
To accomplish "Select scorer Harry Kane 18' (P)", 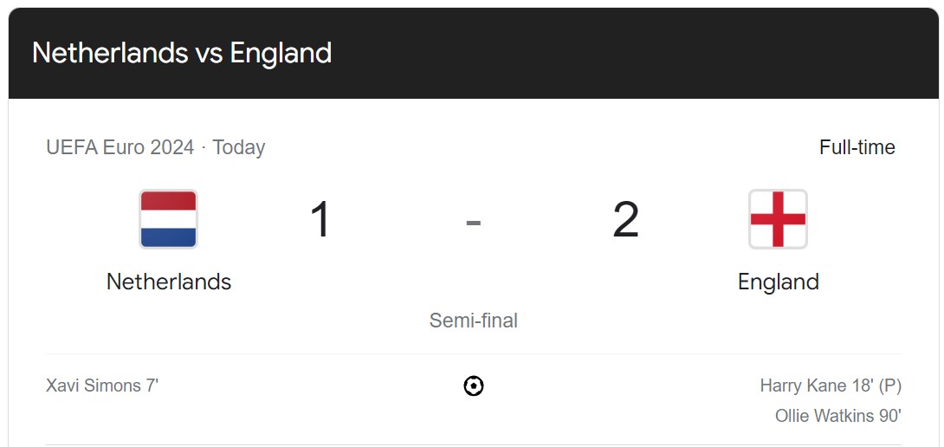I will [x=831, y=385].
